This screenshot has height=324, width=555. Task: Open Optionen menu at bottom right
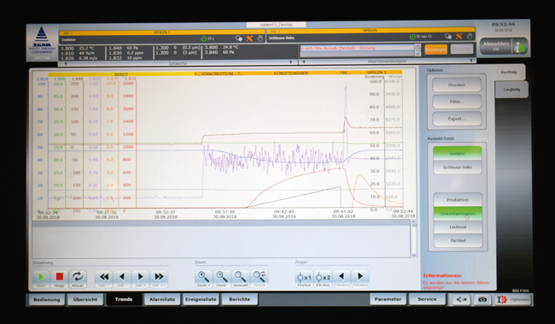514,299
